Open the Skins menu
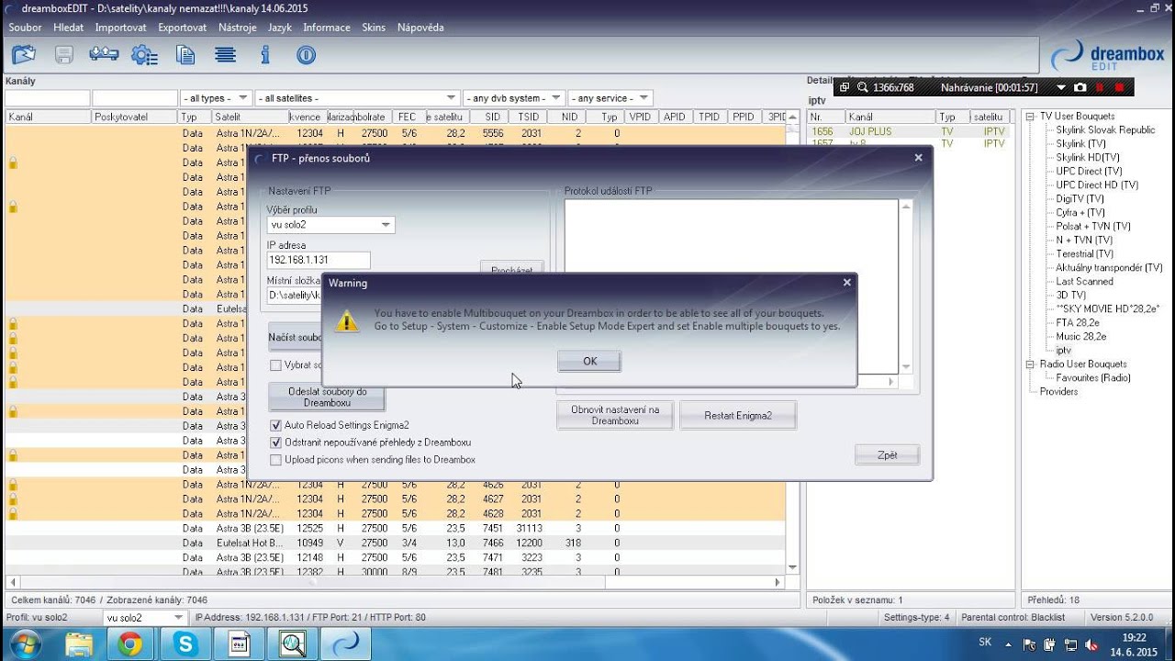The image size is (1175, 661). coord(374,28)
